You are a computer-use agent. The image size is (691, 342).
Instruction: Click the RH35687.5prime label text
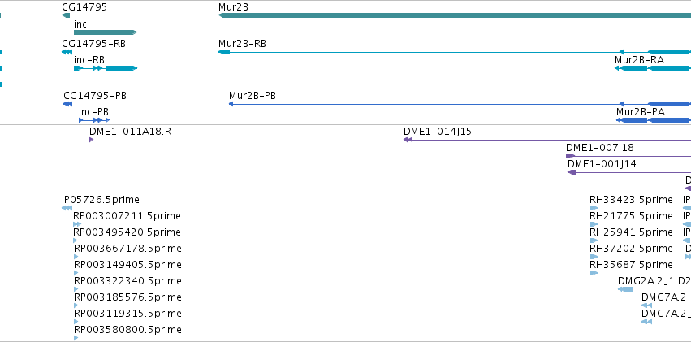[631, 265]
